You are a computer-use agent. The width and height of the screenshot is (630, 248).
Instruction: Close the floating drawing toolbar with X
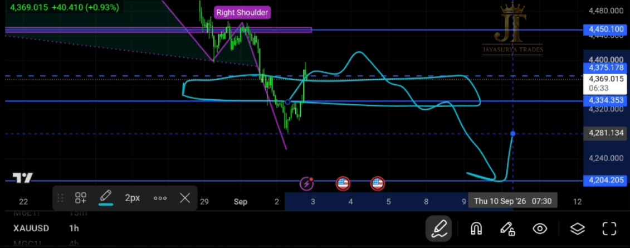(x=185, y=198)
